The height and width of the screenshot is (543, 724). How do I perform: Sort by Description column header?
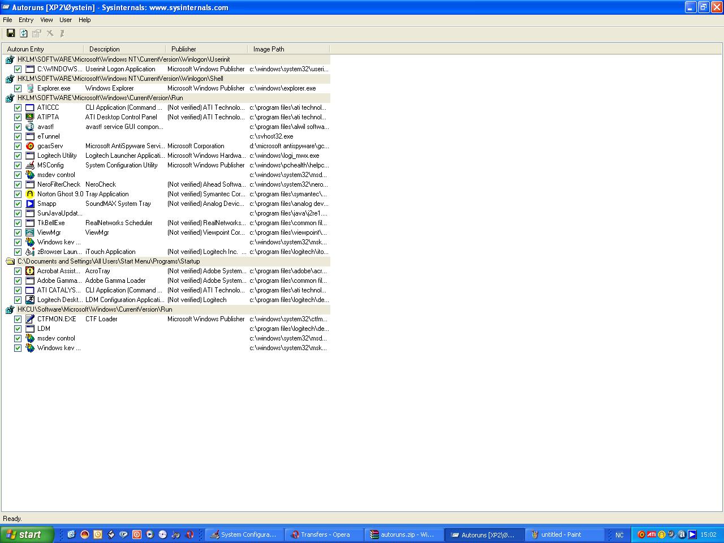(x=124, y=49)
